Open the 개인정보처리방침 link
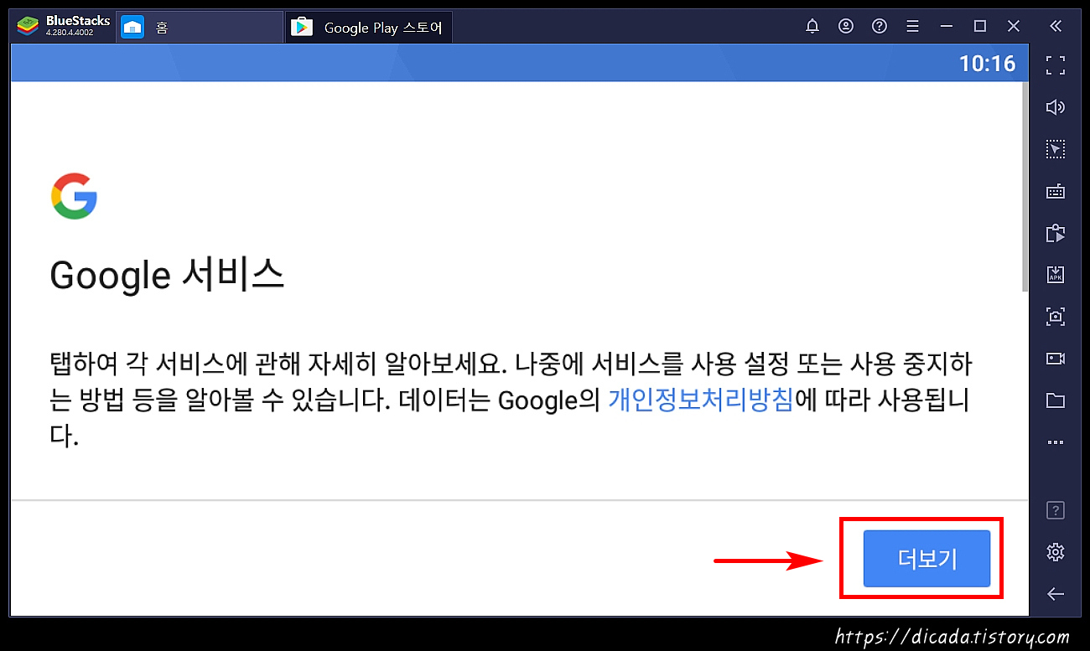This screenshot has width=1090, height=651. (701, 400)
